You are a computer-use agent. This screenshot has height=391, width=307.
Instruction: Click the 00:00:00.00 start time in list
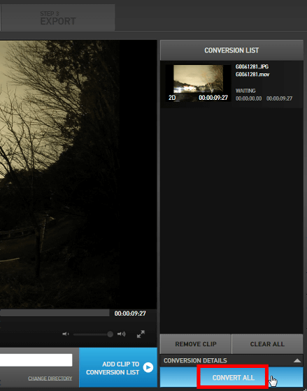(x=248, y=98)
